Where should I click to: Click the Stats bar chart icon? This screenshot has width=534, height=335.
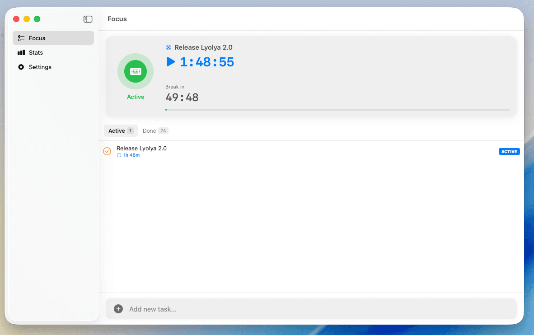point(21,53)
